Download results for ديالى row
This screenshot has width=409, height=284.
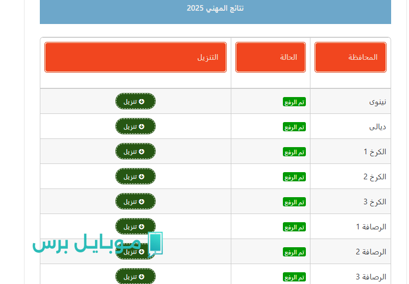pyautogui.click(x=135, y=126)
